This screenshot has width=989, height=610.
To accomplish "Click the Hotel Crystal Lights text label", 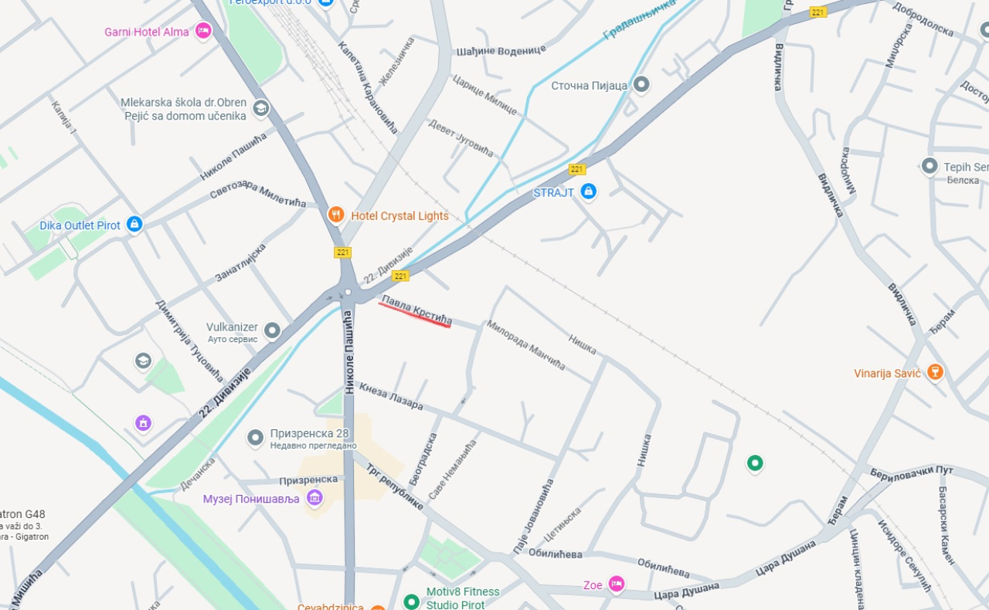I will (x=399, y=215).
